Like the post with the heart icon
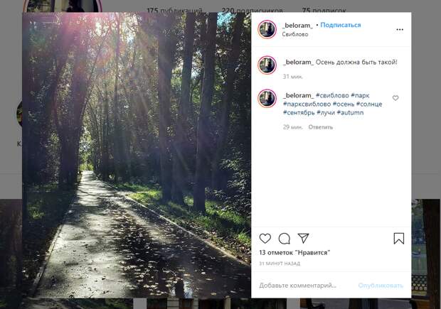The image size is (441, 309). [x=265, y=239]
